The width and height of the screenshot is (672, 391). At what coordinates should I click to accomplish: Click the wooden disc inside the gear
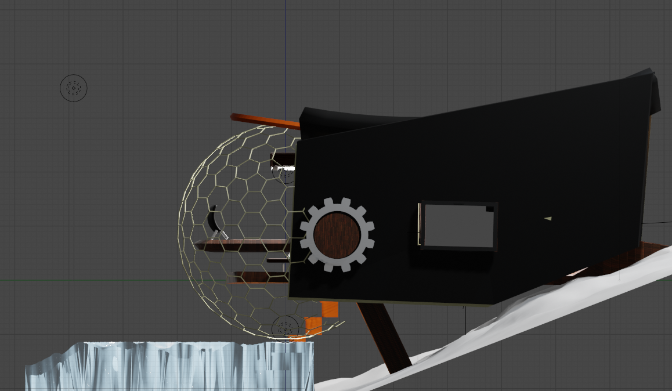[337, 234]
